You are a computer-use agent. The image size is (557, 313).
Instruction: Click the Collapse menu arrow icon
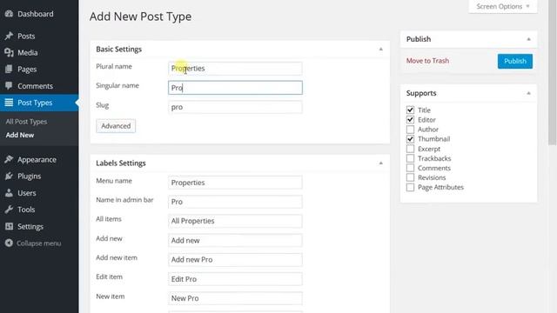tap(9, 243)
